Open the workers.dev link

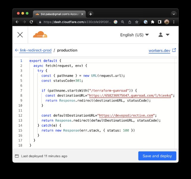click(159, 50)
